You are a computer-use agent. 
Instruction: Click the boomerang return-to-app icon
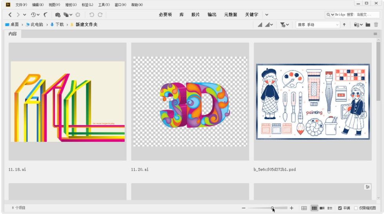[46, 15]
